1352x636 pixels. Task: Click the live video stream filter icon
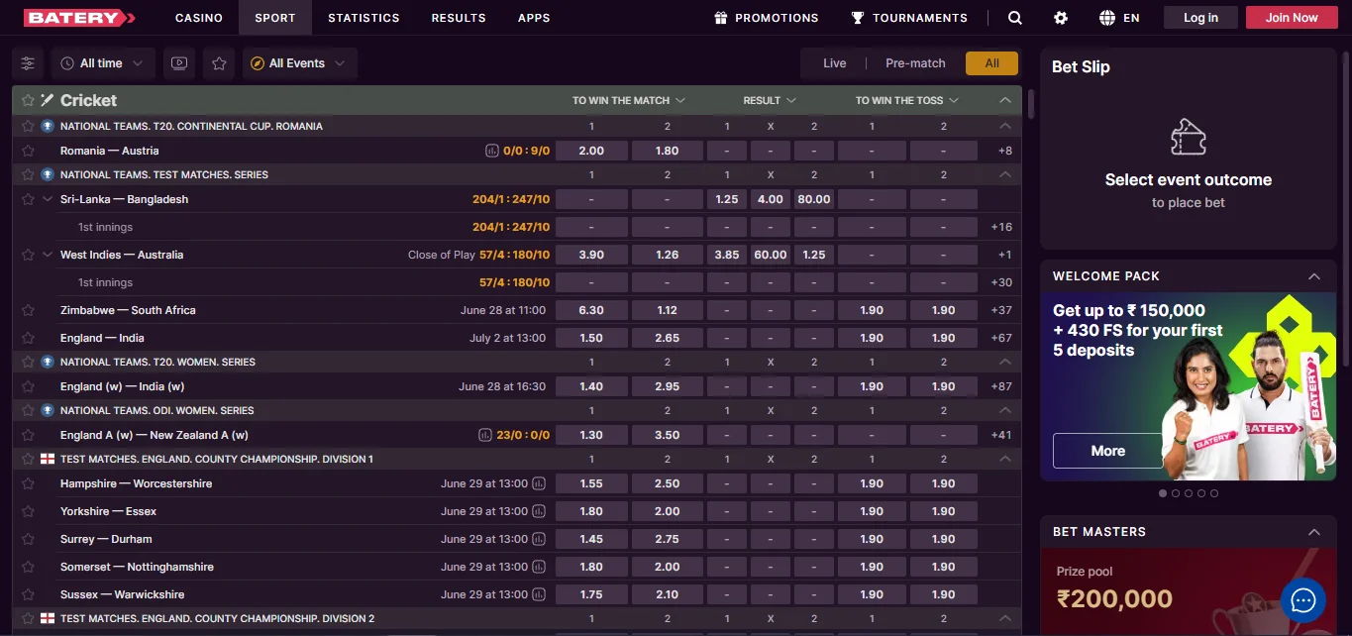[x=179, y=63]
